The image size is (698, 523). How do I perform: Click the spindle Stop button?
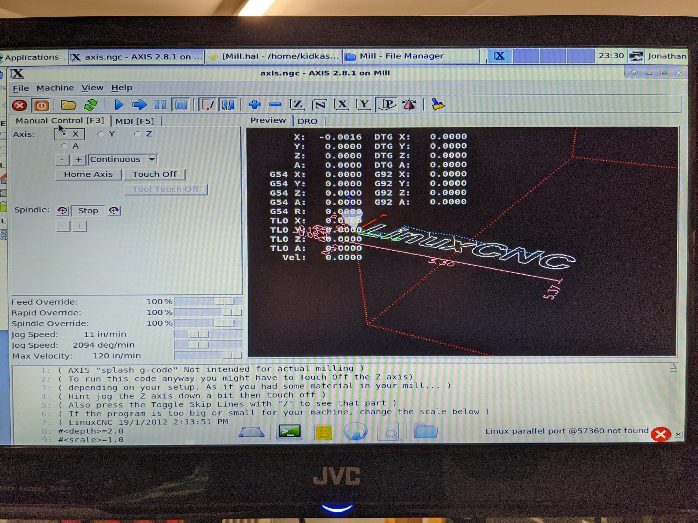(88, 210)
